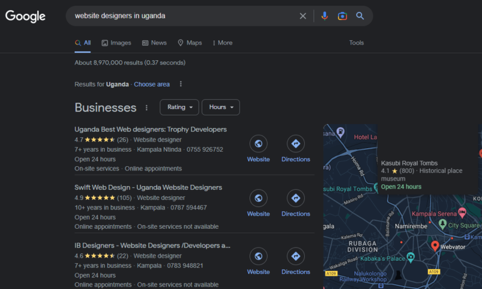This screenshot has height=289, width=482.
Task: Start voice search with microphone icon
Action: tap(324, 16)
